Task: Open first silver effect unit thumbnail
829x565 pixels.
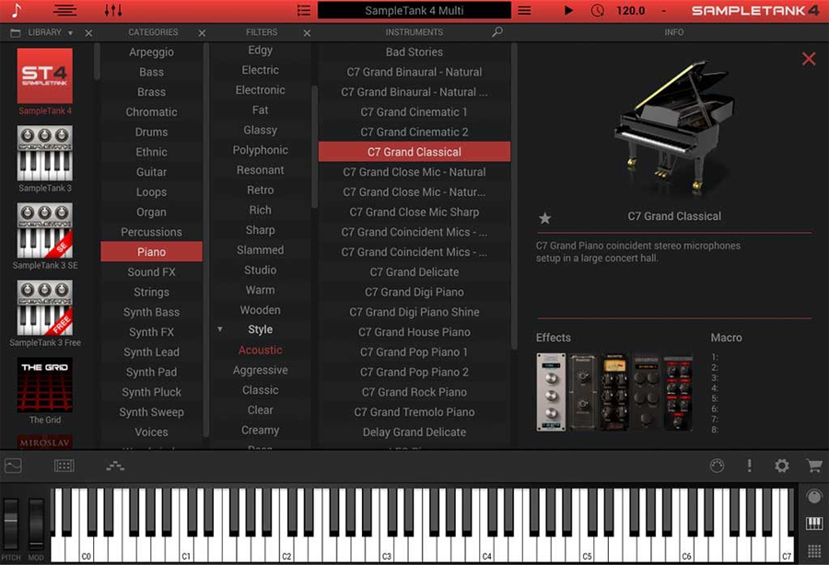Action: click(x=551, y=392)
